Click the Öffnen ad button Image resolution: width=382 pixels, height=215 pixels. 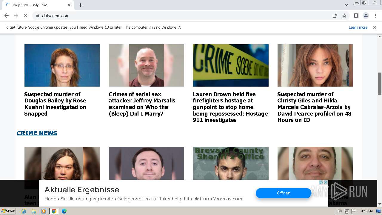click(284, 193)
